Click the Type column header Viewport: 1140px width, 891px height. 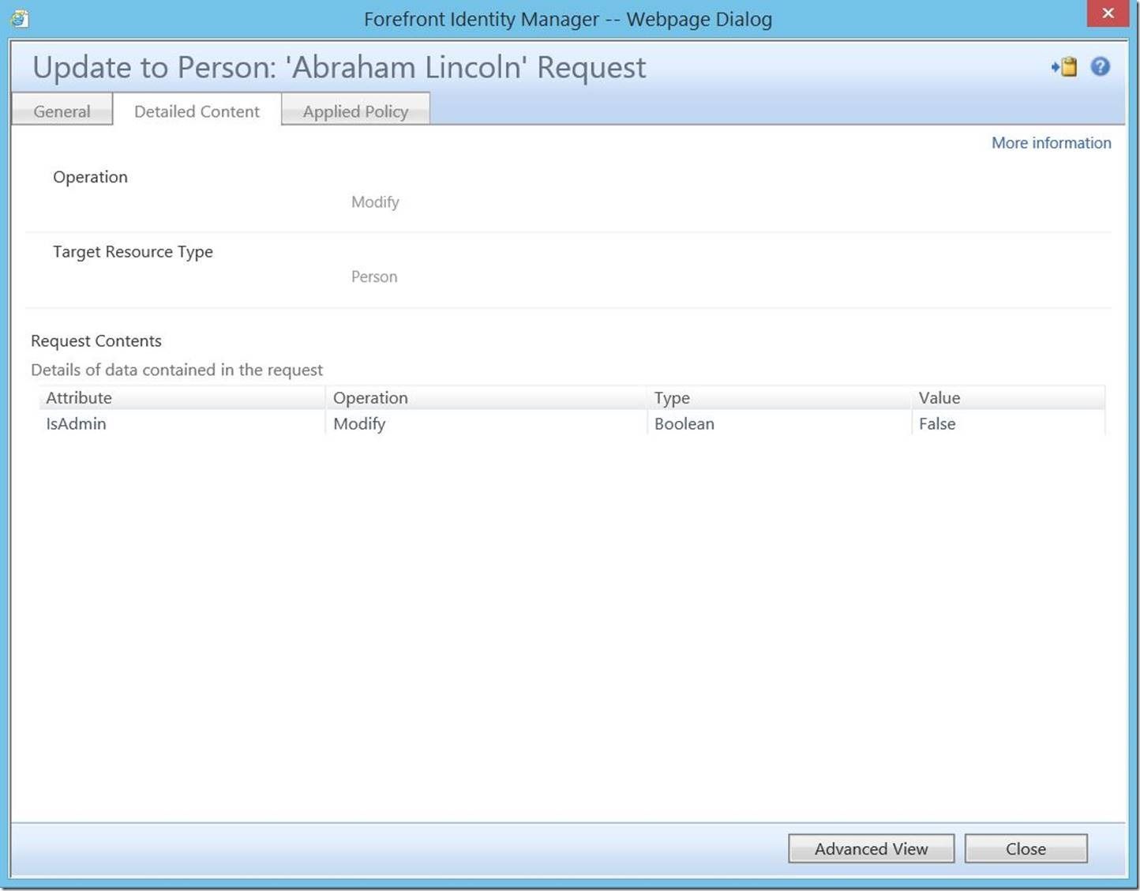point(779,397)
